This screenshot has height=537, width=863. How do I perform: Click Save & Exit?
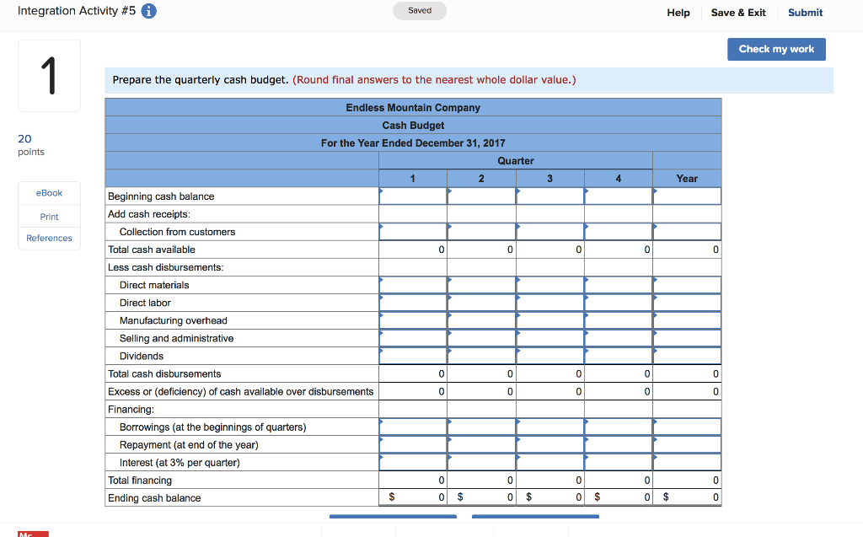pyautogui.click(x=738, y=13)
